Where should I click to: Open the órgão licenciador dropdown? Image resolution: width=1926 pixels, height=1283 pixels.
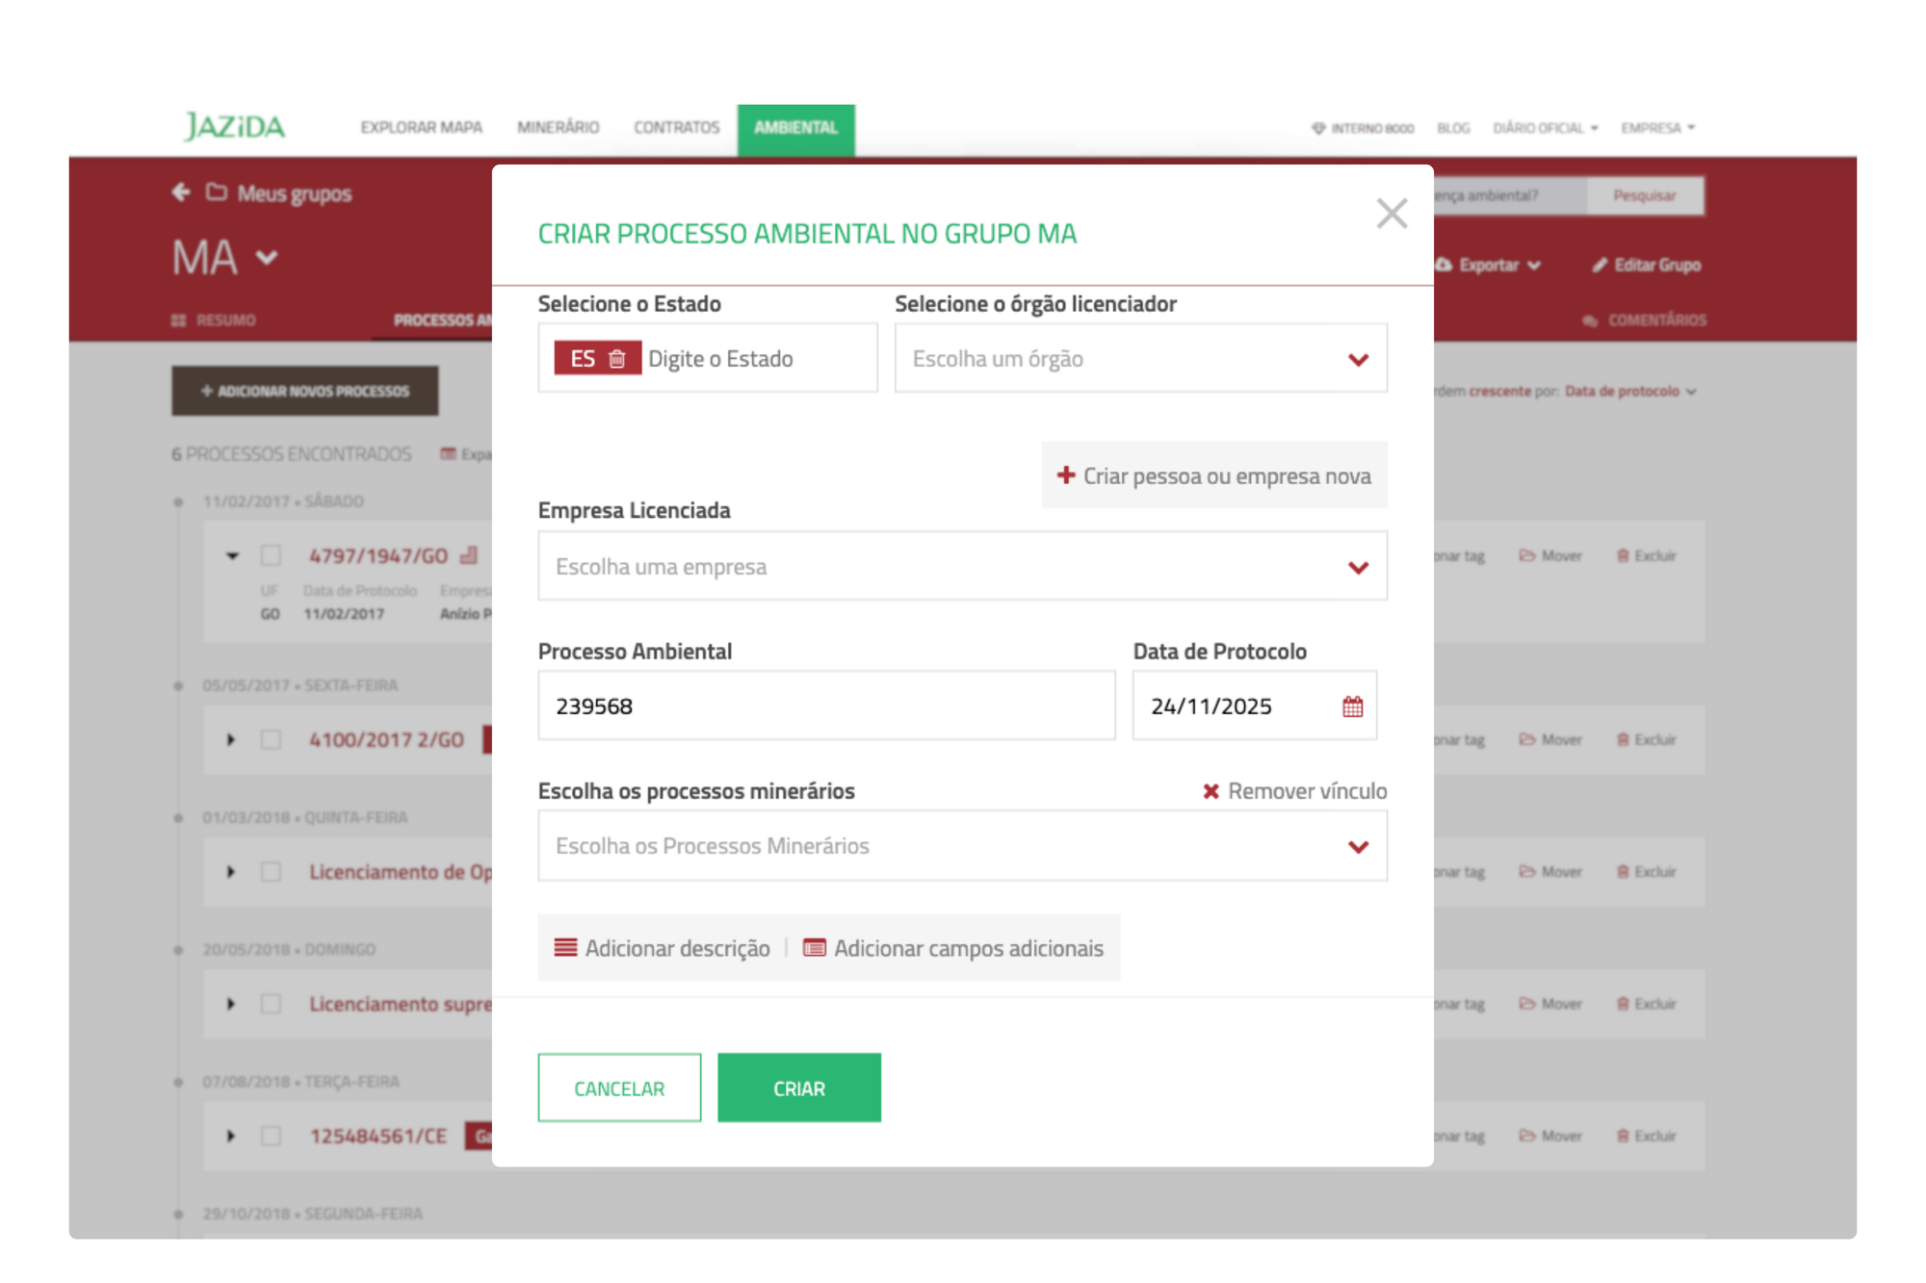tap(1140, 359)
